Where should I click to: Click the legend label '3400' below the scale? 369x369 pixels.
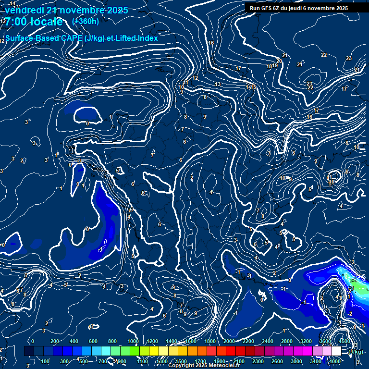[x=316, y=361]
